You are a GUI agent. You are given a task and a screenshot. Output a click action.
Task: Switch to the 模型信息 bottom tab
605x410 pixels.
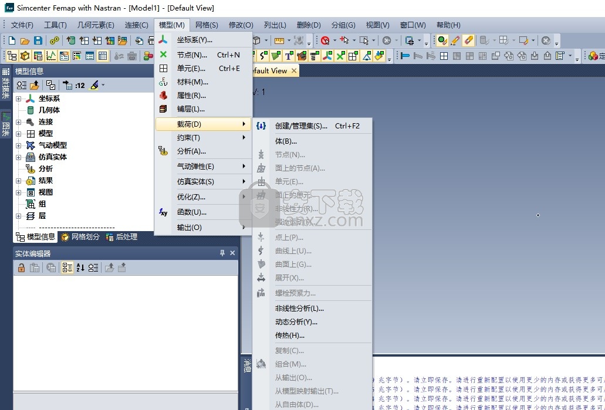click(35, 237)
